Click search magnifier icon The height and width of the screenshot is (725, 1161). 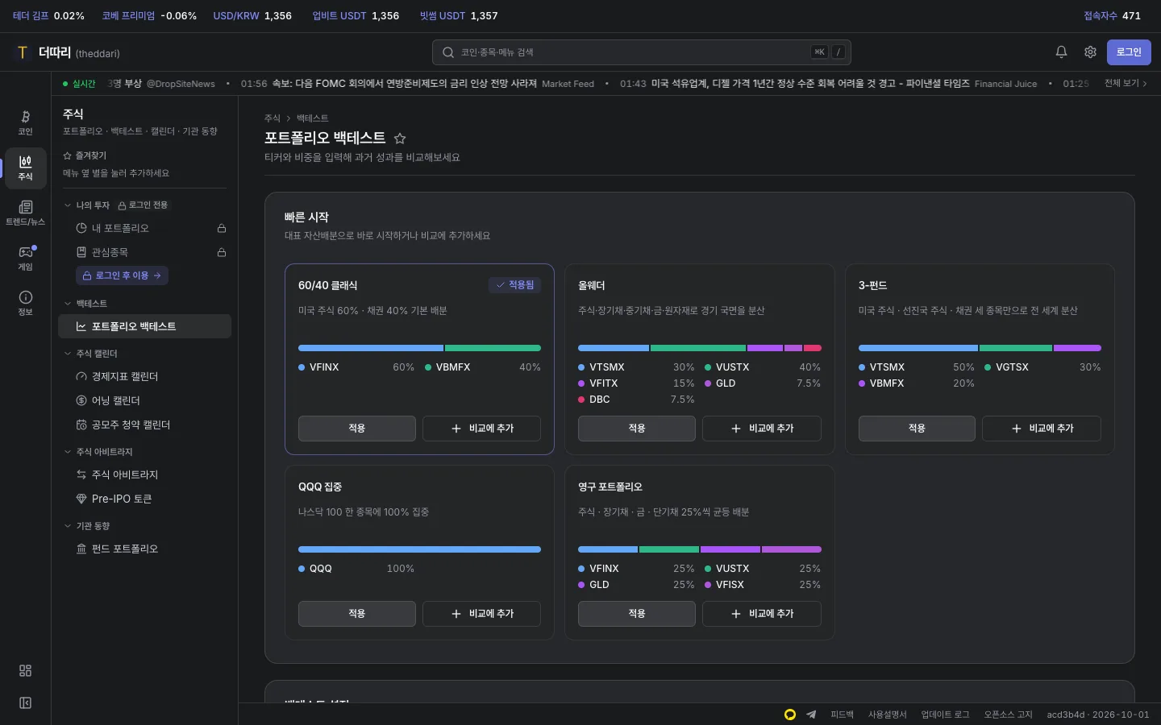tap(448, 52)
